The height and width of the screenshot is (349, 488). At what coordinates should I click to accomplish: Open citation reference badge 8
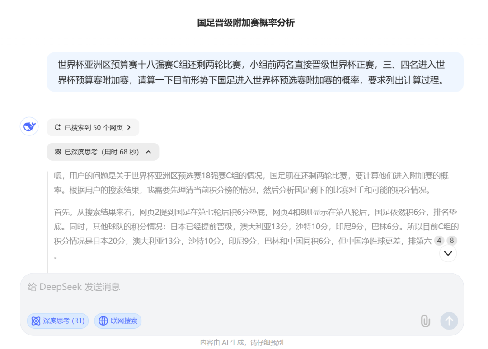451,241
